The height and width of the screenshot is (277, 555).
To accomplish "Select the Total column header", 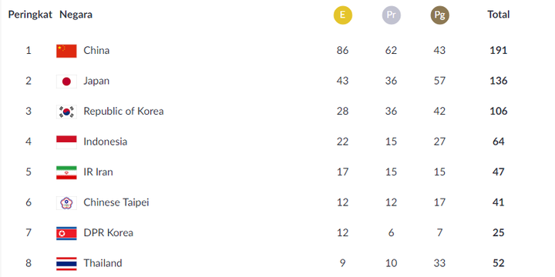I will [499, 15].
